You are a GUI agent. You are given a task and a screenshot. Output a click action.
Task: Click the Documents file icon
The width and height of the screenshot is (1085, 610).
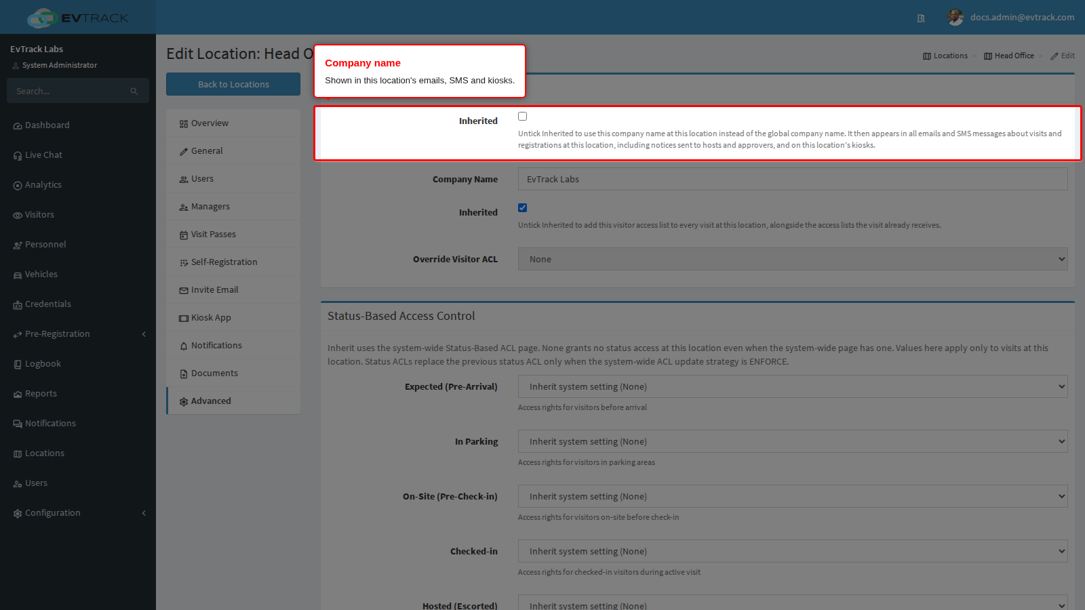pos(184,374)
